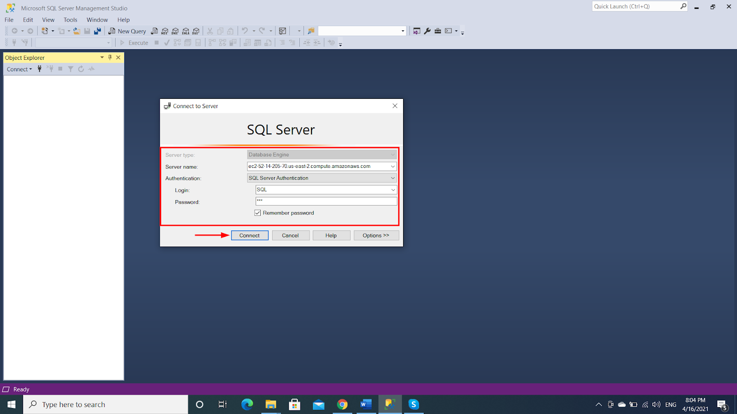
Task: Open Skype from taskbar
Action: click(x=414, y=404)
